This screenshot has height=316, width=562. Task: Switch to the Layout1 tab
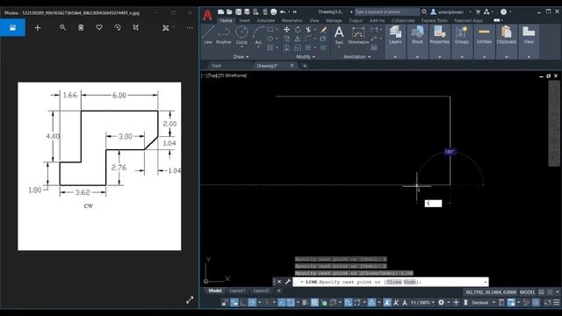tap(237, 291)
